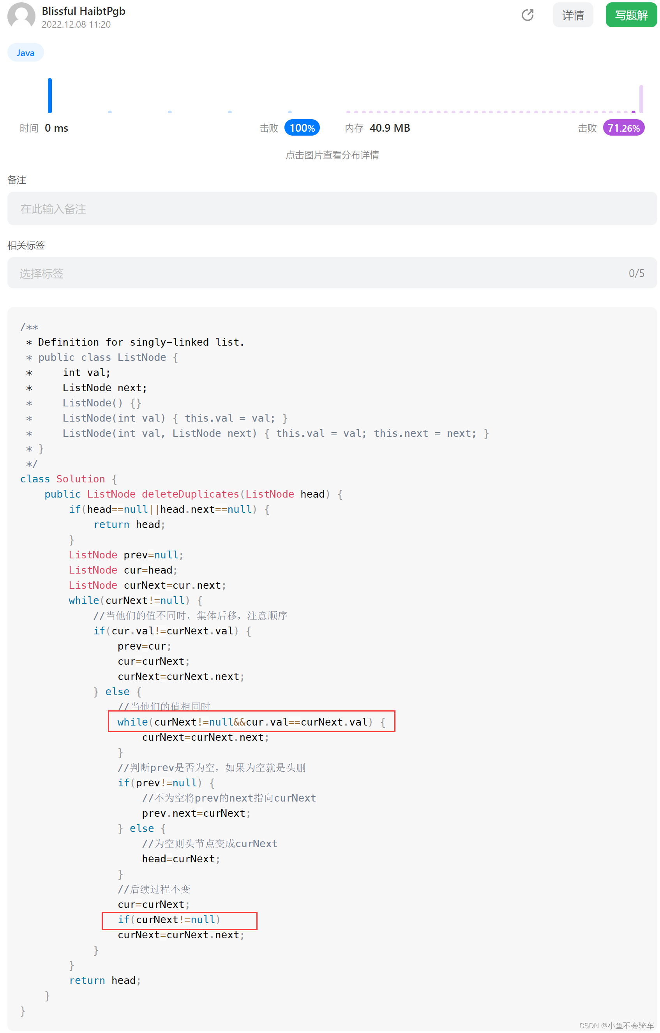This screenshot has height=1033, width=660.
Task: Click the 'head=curNext;' code line
Action: click(181, 858)
